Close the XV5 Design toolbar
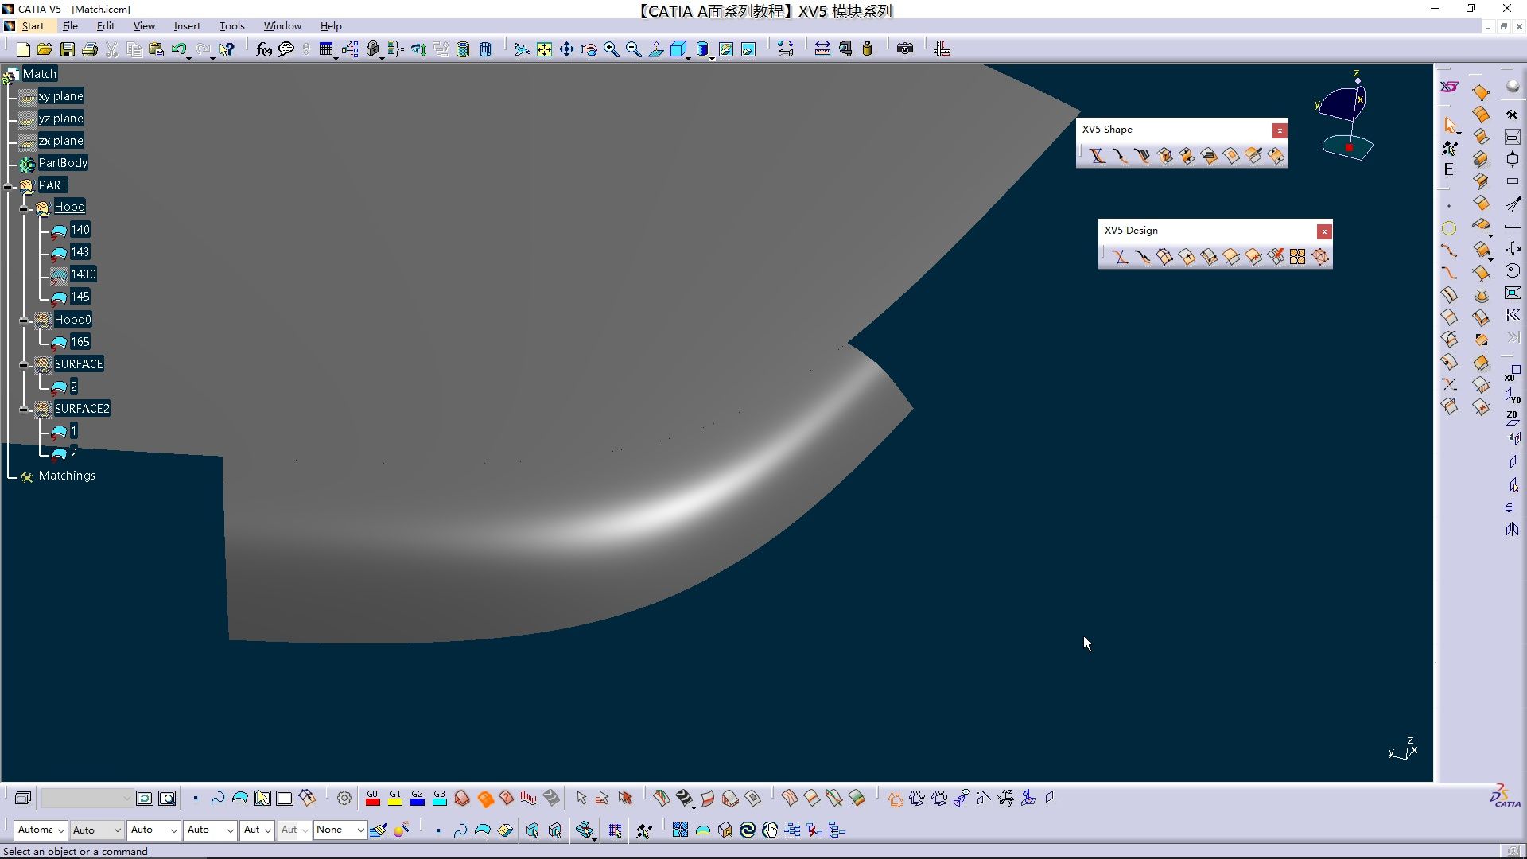Viewport: 1527px width, 859px height. coord(1324,231)
